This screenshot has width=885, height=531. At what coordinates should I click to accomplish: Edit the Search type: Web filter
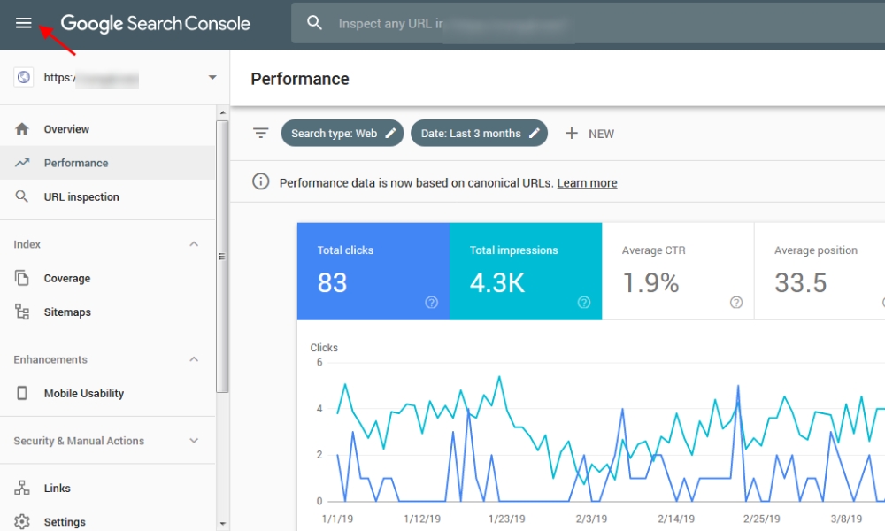click(x=342, y=133)
